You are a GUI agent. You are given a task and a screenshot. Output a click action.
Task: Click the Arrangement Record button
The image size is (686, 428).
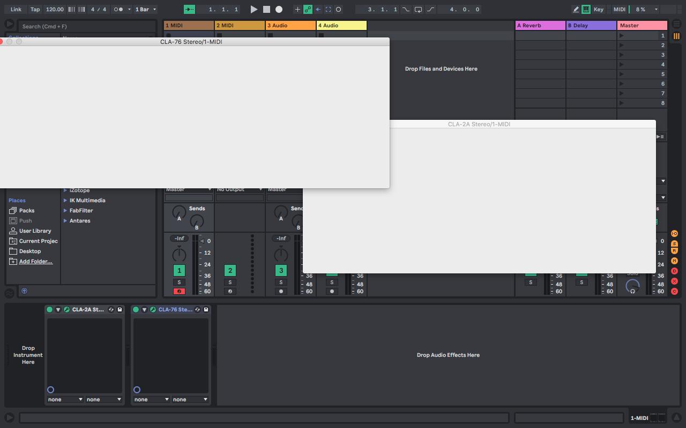[279, 10]
